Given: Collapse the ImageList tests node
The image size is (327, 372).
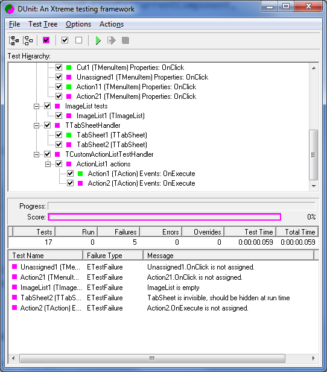Looking at the screenshot, I should pos(36,106).
